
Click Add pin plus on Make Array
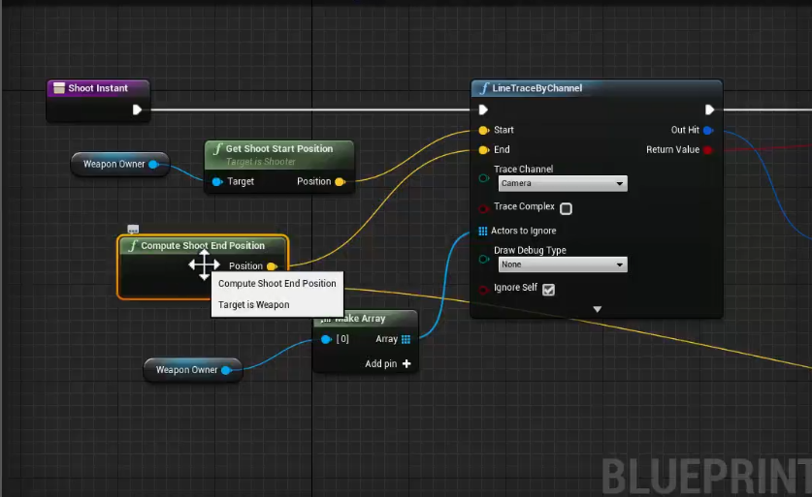tap(406, 363)
